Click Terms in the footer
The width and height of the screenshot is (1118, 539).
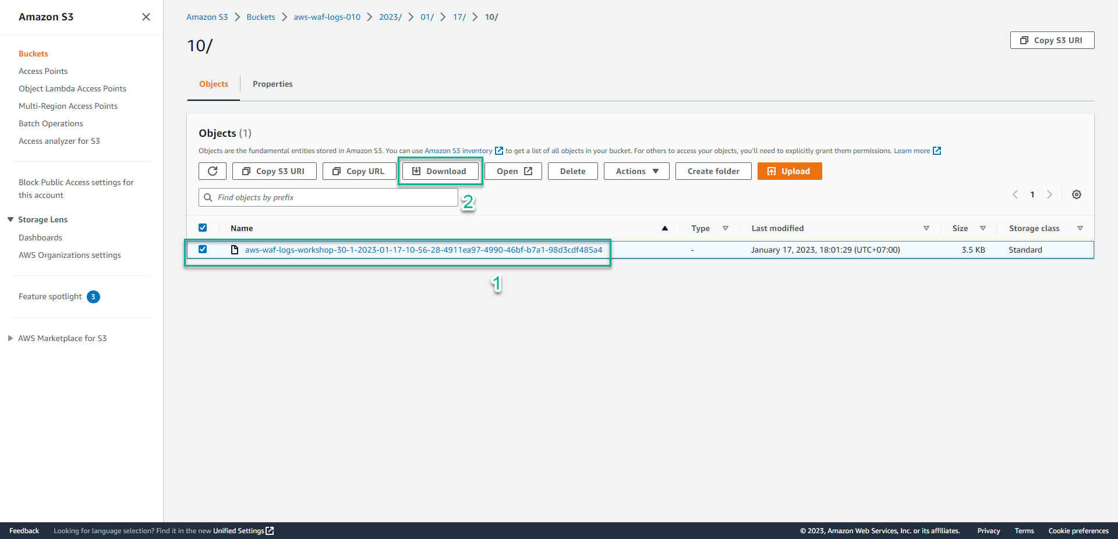point(1024,531)
